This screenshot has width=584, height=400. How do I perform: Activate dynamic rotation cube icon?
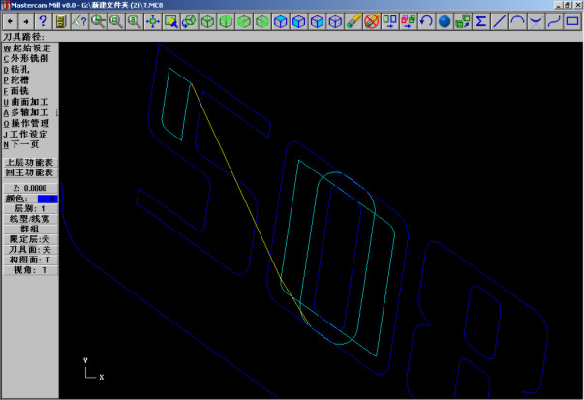click(x=189, y=21)
